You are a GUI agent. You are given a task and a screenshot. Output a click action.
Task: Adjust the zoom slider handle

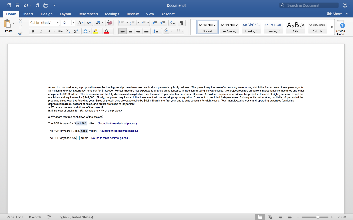[x=318, y=217]
